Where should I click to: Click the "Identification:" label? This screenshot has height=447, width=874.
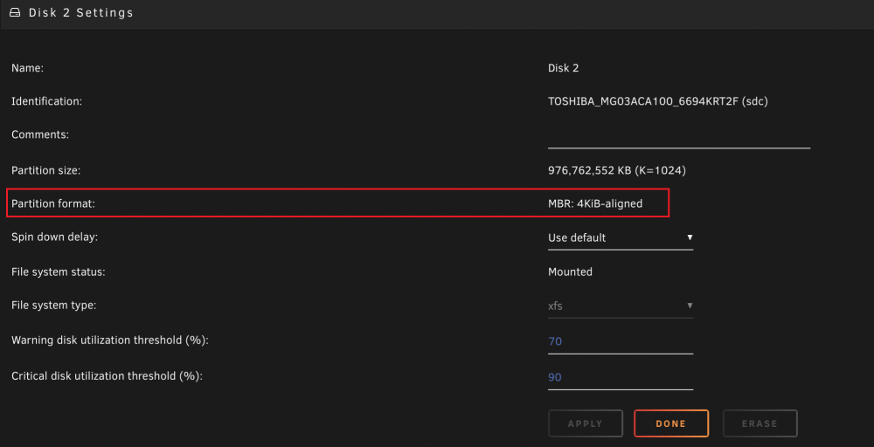click(x=47, y=102)
